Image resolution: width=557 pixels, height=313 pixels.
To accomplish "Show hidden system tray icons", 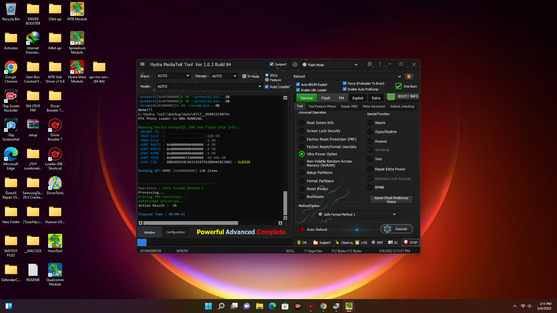I will 515,306.
